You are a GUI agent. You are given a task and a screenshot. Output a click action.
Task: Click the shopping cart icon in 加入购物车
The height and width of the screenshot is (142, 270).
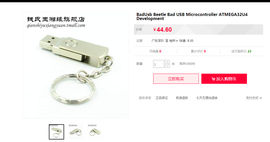pyautogui.click(x=213, y=79)
